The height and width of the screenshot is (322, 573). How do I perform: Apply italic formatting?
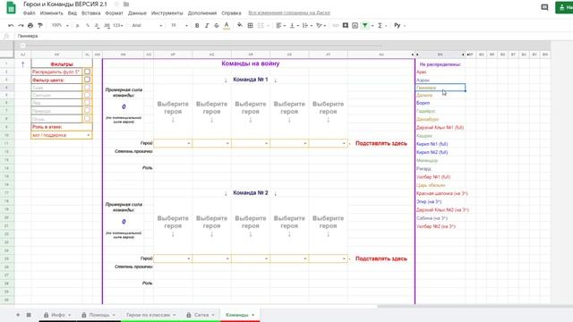(207, 26)
